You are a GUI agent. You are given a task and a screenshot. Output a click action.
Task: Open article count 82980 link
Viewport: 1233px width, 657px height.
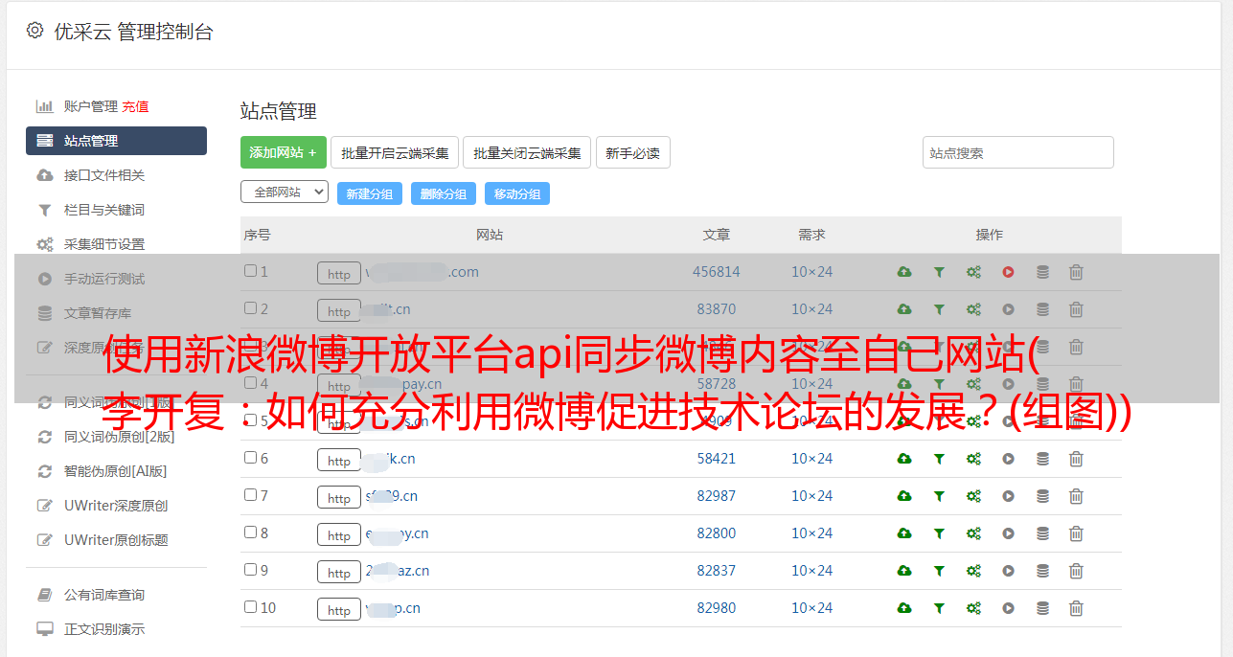[x=717, y=608]
